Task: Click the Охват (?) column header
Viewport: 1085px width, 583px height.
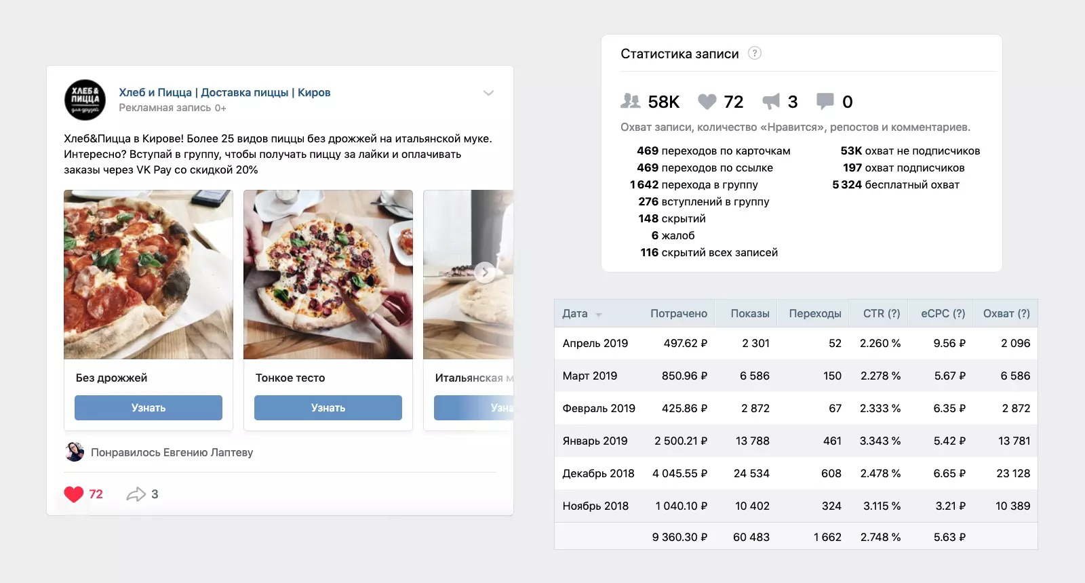Action: coord(1006,313)
